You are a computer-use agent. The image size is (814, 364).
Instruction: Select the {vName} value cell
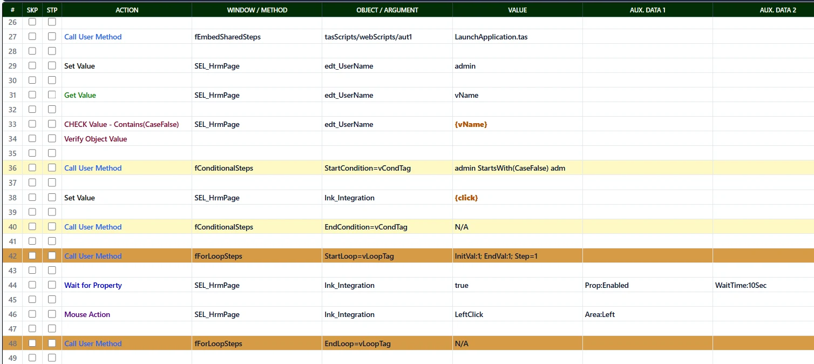tap(517, 124)
